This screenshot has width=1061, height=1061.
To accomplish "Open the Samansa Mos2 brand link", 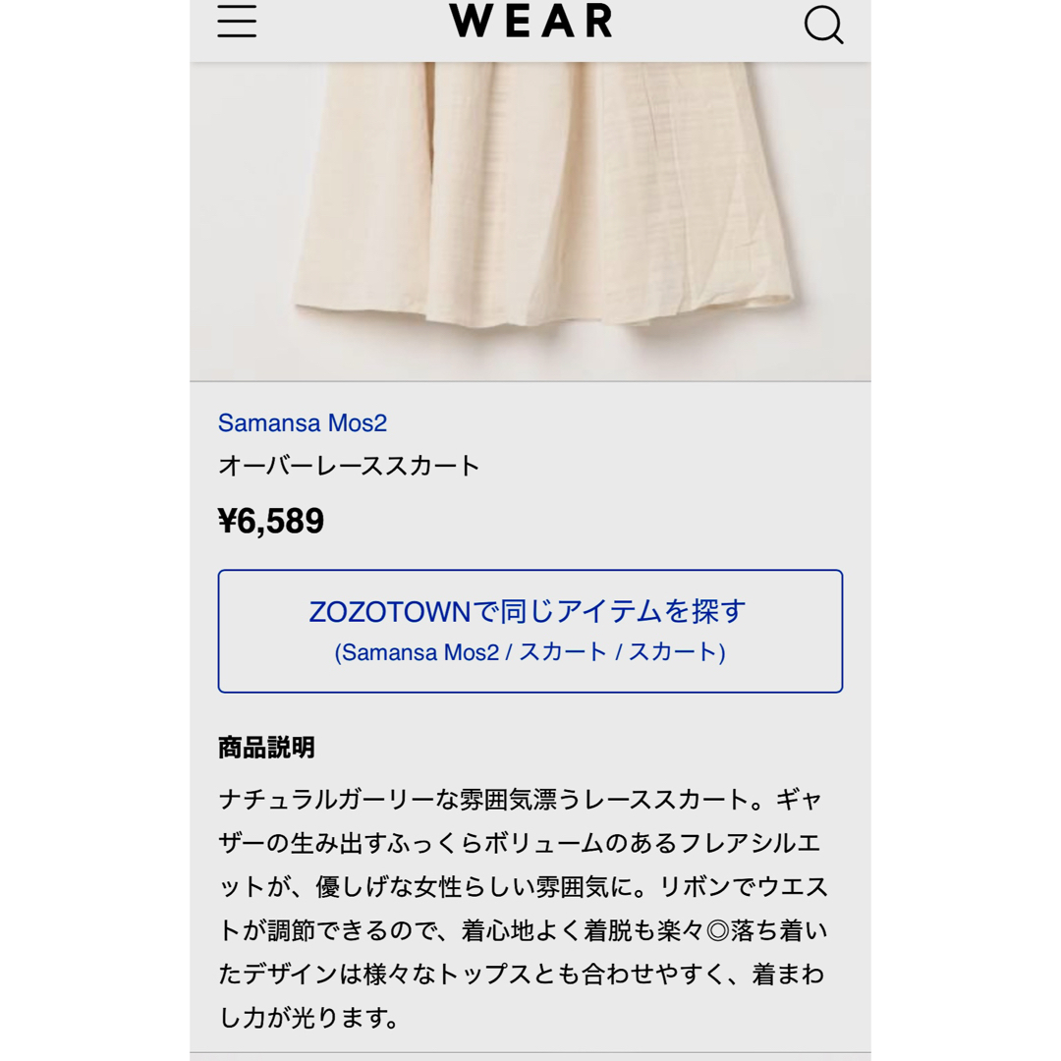I will pyautogui.click(x=303, y=422).
